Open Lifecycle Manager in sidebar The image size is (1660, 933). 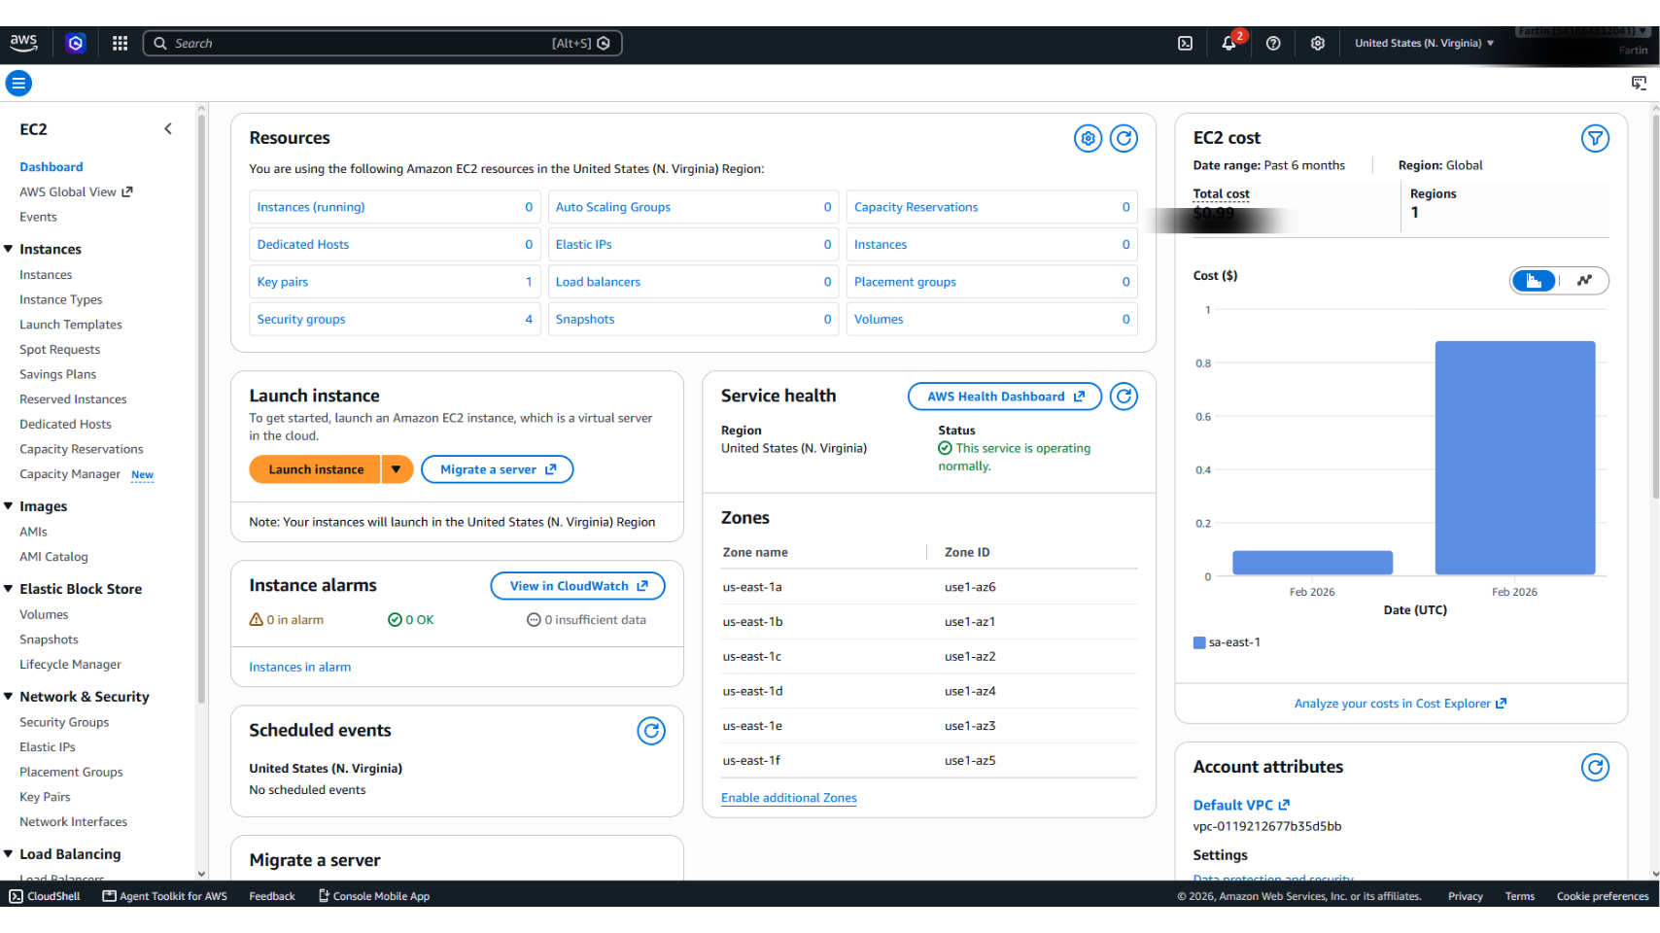point(70,665)
